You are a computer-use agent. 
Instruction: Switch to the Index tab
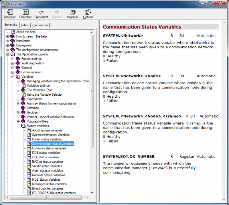click(x=24, y=25)
